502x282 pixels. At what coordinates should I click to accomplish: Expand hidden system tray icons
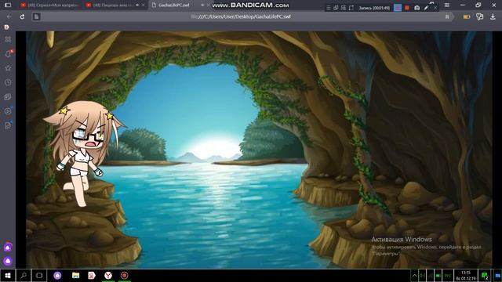pos(414,276)
